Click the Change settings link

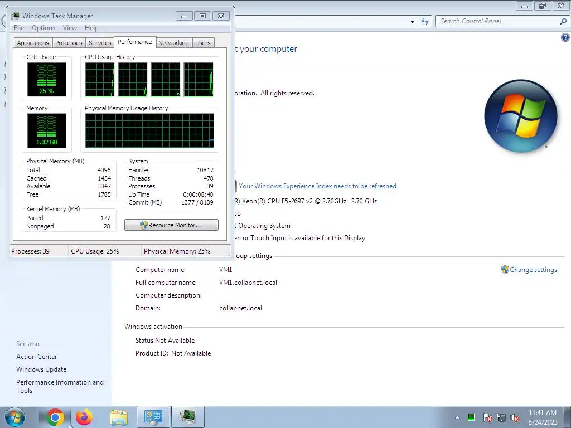point(533,270)
